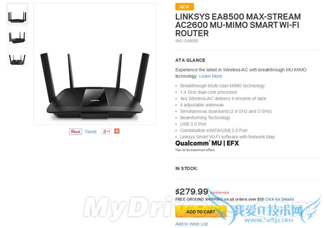Click the $279.99 price
This screenshot has width=324, height=228.
click(x=192, y=192)
